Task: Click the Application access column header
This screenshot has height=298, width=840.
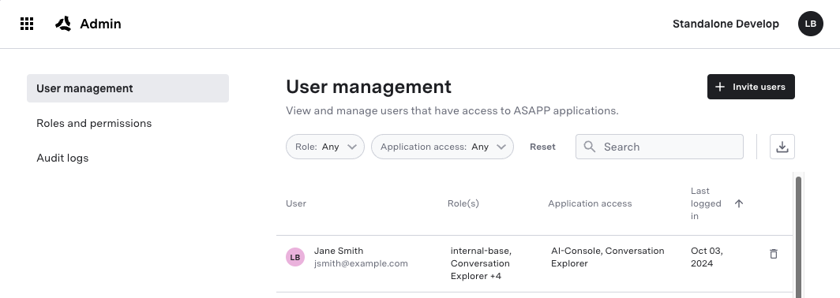Action: (x=590, y=203)
